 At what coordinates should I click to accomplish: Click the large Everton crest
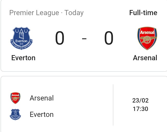(21, 38)
